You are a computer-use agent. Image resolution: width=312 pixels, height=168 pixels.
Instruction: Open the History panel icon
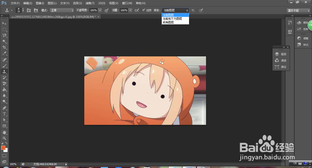point(290,22)
